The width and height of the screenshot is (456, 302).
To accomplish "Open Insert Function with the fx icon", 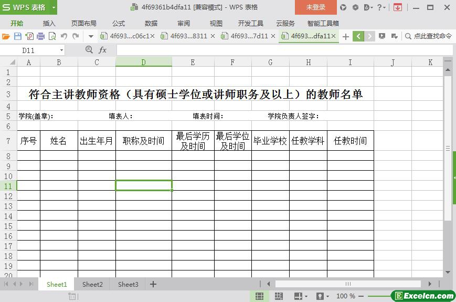I will [102, 50].
